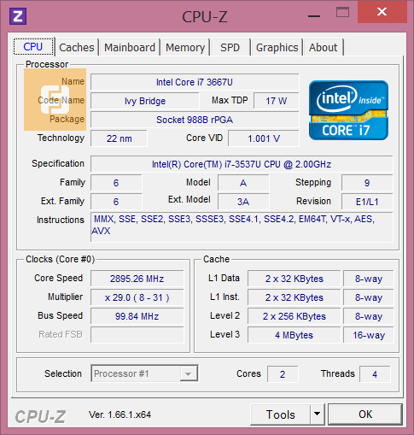The width and height of the screenshot is (414, 435).
Task: Switch to the Caches tab
Action: click(x=77, y=47)
